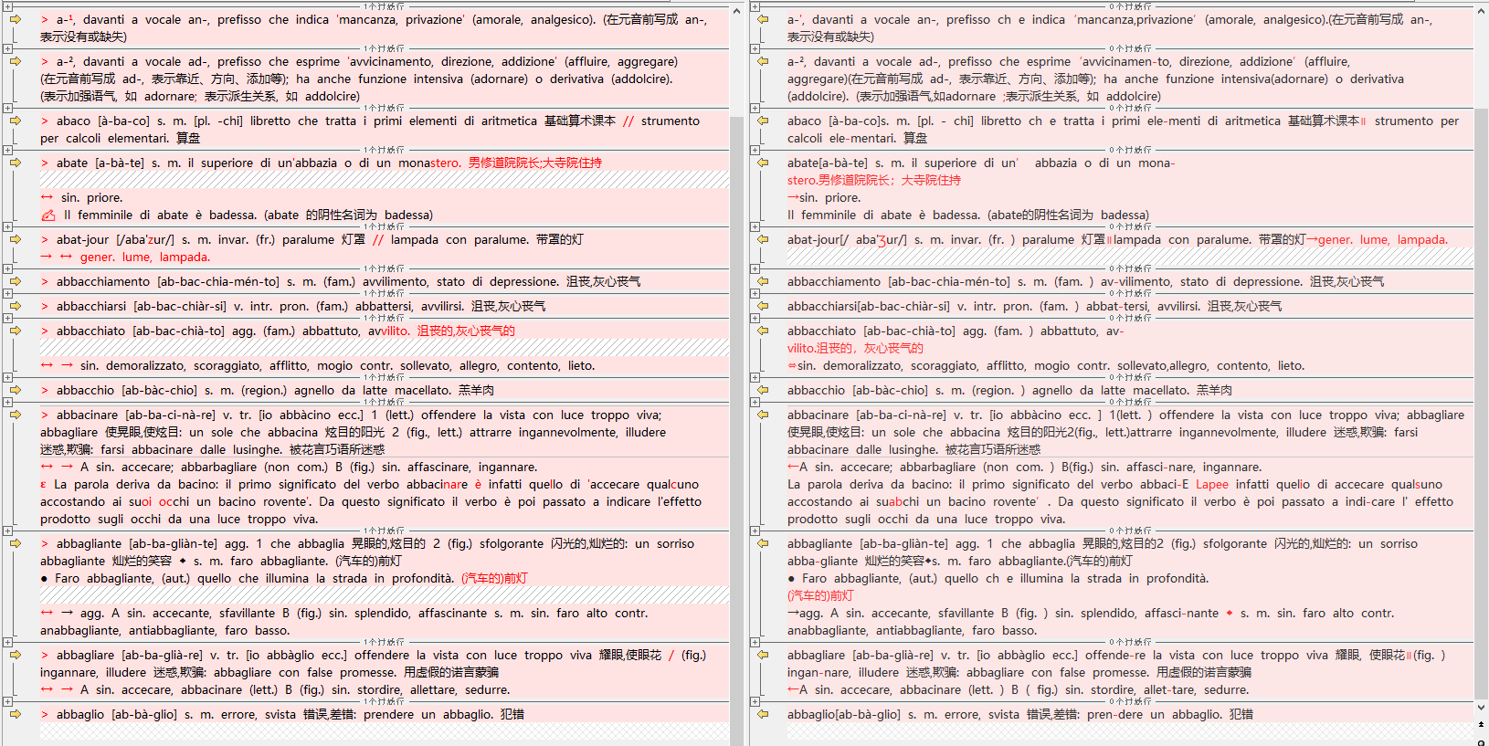This screenshot has width=1489, height=746.
Task: Expand hidden lines above 'abbaglio' in left pane
Action: [7, 701]
